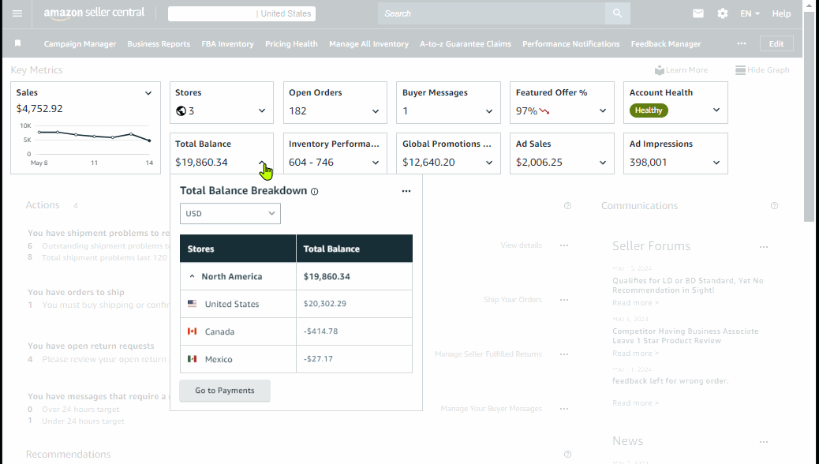Open Pricing Health
819x464 pixels.
tap(291, 44)
